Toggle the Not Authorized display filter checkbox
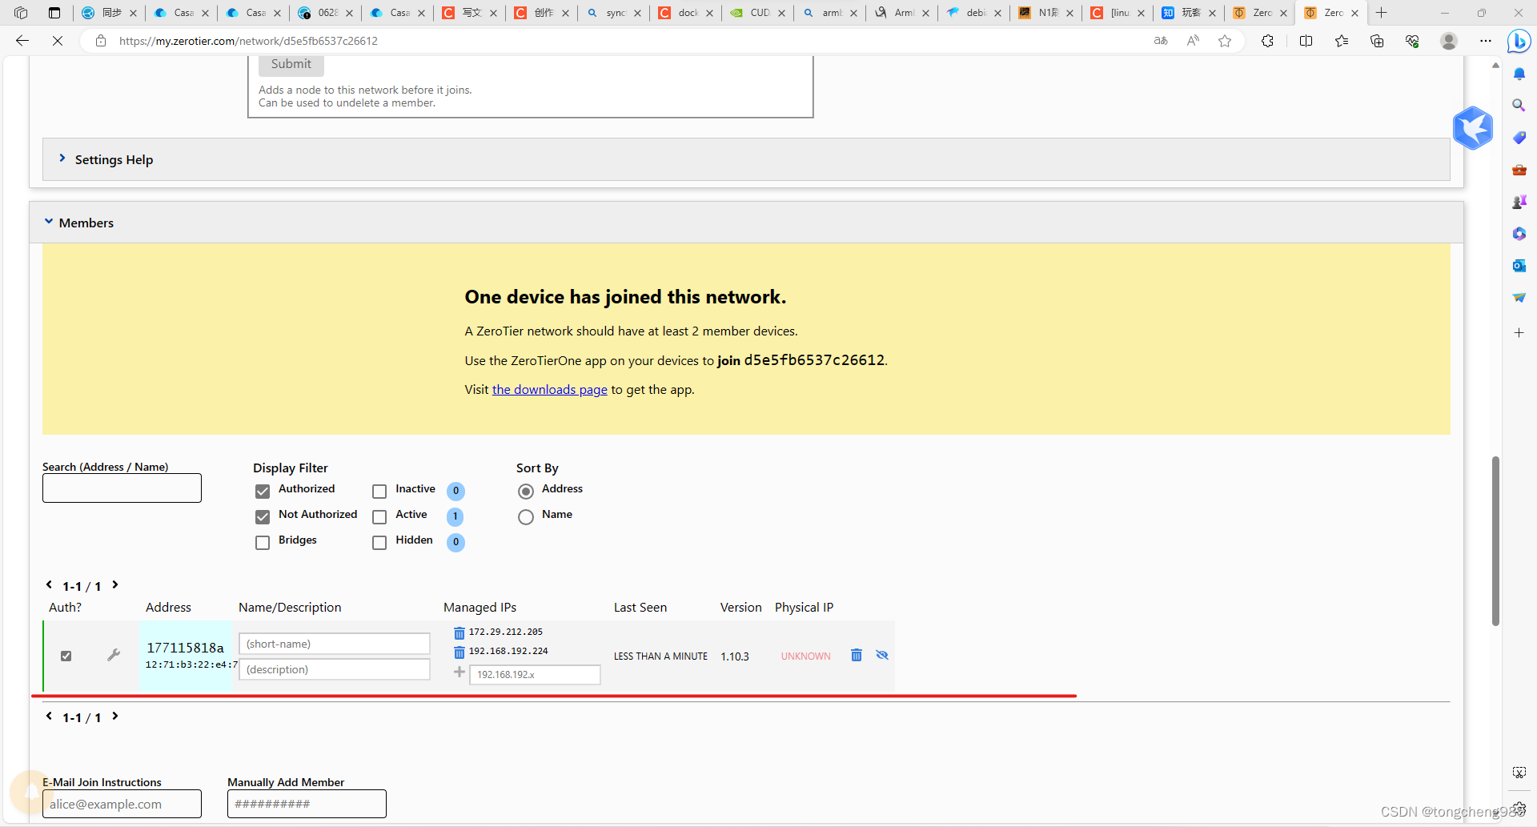1537x827 pixels. [x=263, y=516]
